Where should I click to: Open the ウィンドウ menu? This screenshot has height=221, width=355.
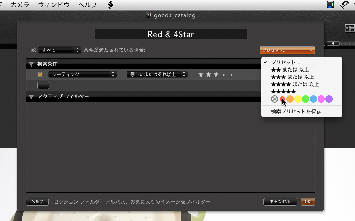(x=54, y=5)
